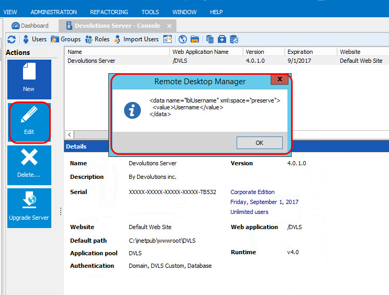The image size is (389, 295).
Task: Sort by the Version column header
Action: pos(264,52)
